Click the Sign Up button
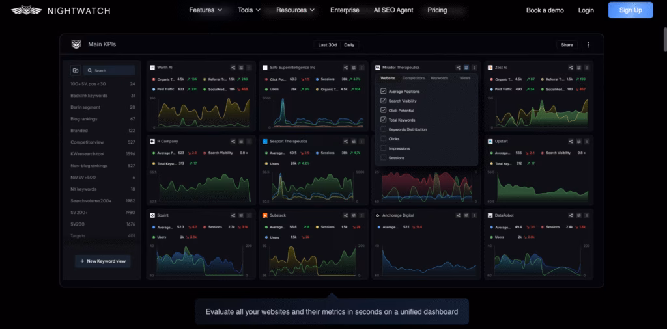Image resolution: width=667 pixels, height=329 pixels. 630,10
